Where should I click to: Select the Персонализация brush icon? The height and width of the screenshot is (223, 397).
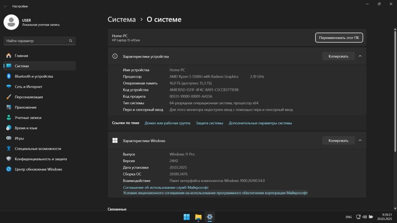[x=9, y=97]
